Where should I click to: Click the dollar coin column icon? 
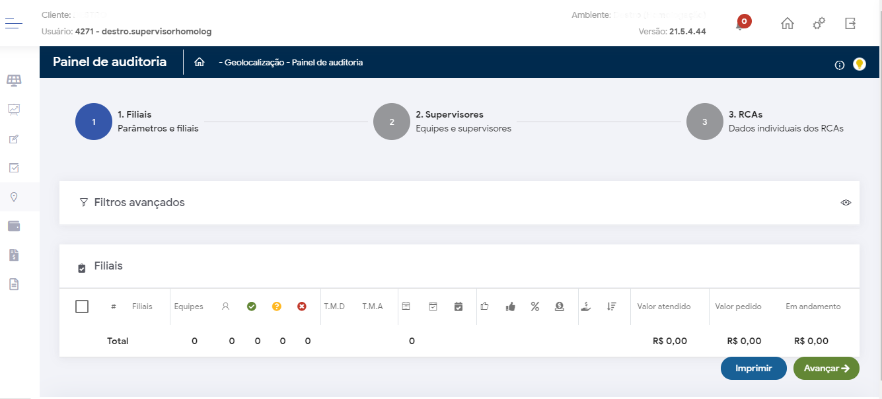[560, 307]
